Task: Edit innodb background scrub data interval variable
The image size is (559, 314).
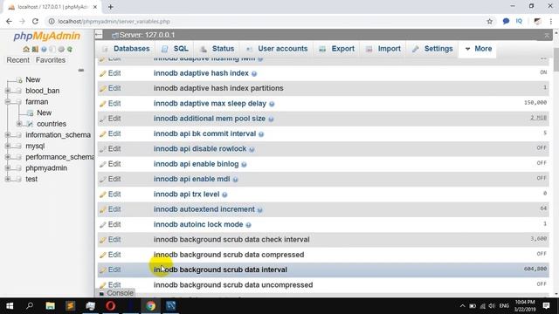Action: [110, 270]
